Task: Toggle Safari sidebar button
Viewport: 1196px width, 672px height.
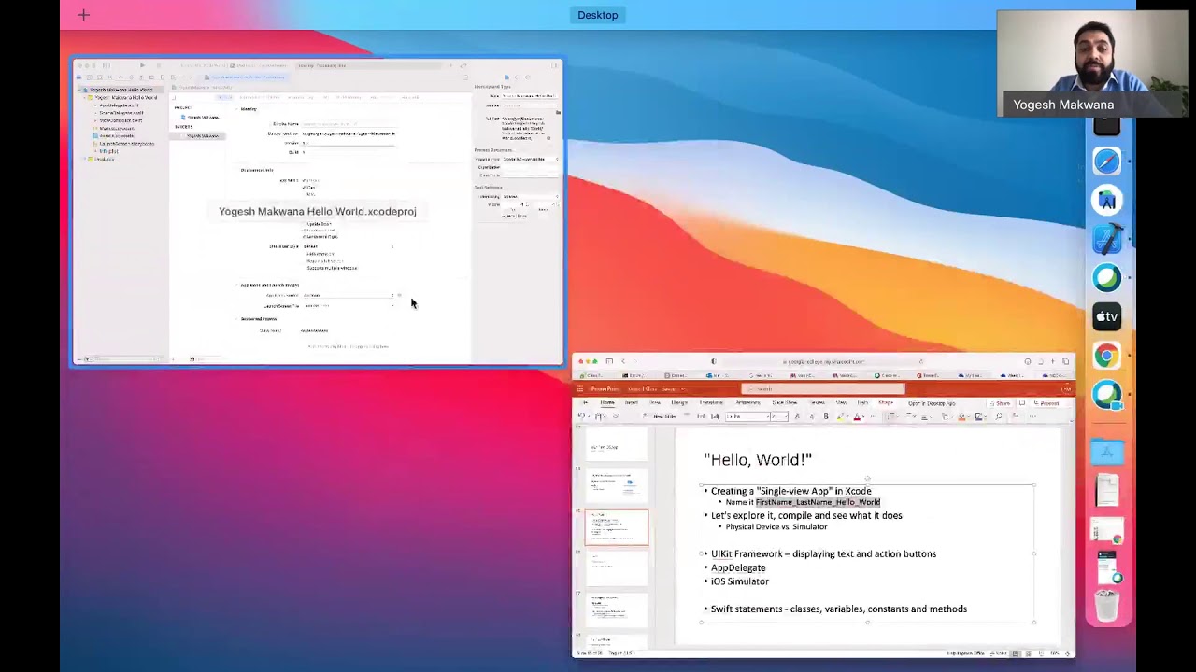Action: click(x=609, y=361)
